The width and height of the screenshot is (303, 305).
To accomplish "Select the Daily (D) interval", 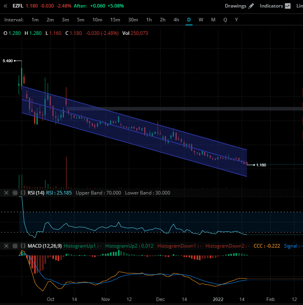I will coord(189,20).
